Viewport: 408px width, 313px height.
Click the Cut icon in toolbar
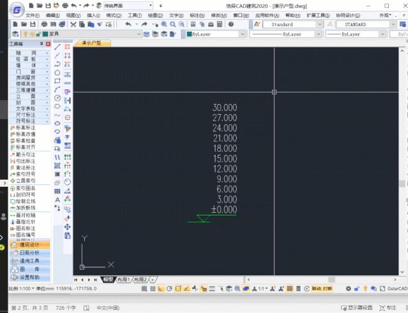tap(73, 24)
